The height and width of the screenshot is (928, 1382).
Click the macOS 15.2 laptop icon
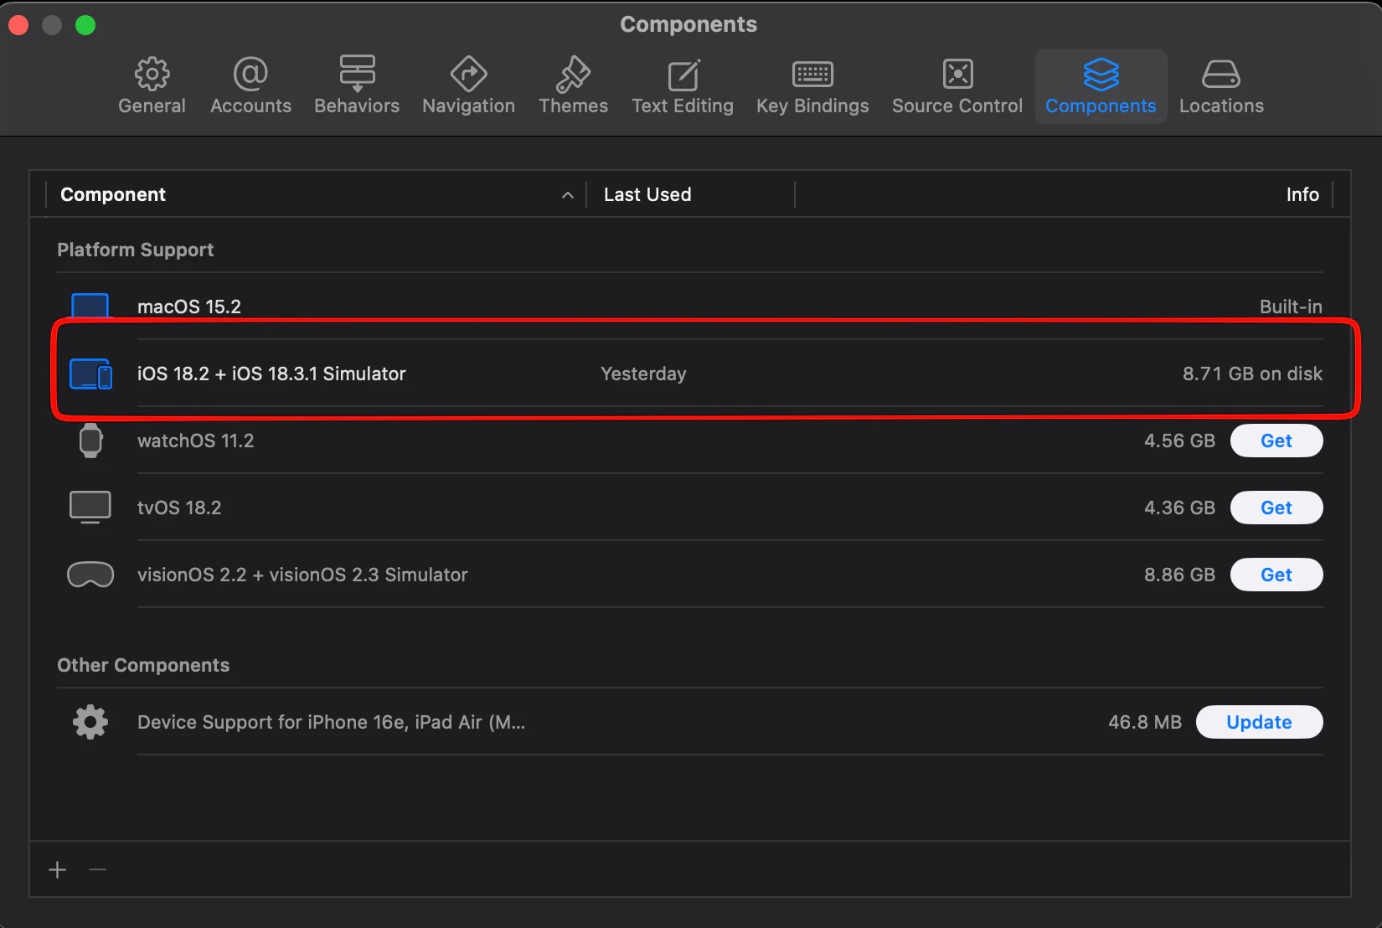click(90, 307)
